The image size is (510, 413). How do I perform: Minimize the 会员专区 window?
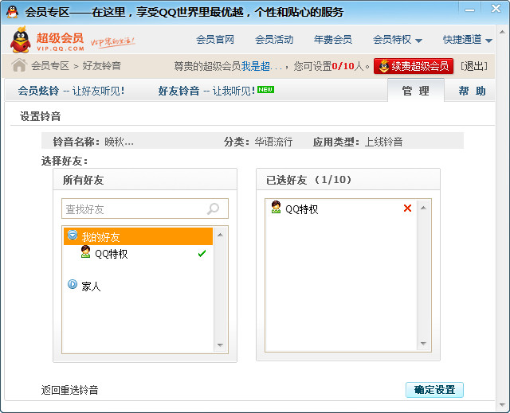click(x=469, y=10)
